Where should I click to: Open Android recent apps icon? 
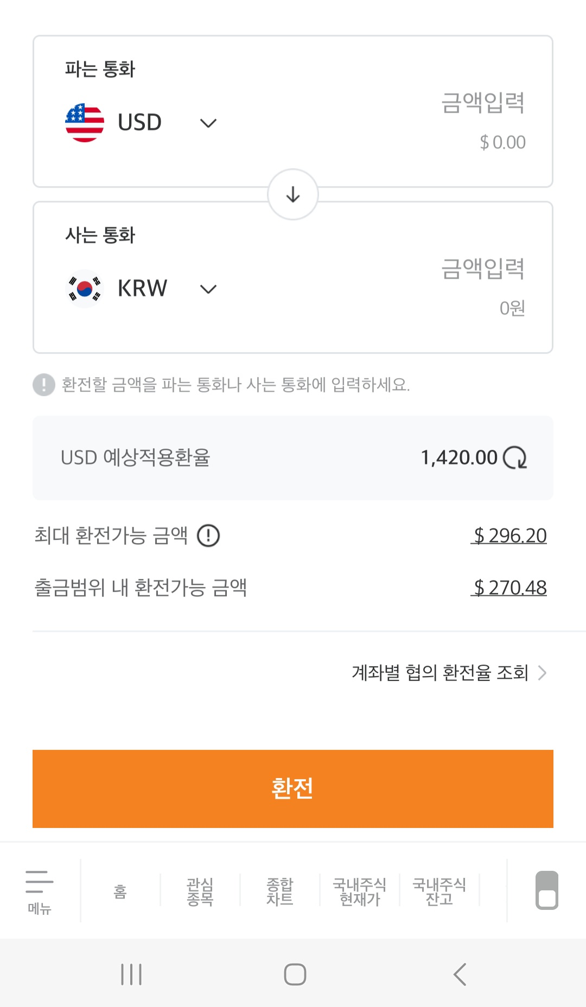131,974
